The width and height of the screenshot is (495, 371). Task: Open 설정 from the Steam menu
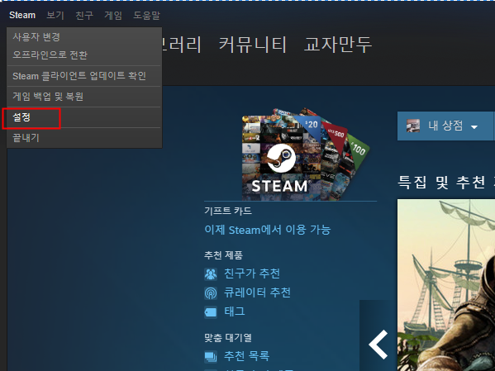point(84,117)
